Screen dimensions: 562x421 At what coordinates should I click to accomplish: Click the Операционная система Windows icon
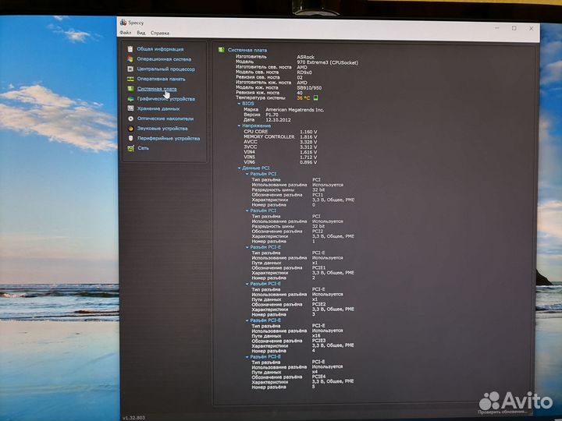[x=130, y=59]
